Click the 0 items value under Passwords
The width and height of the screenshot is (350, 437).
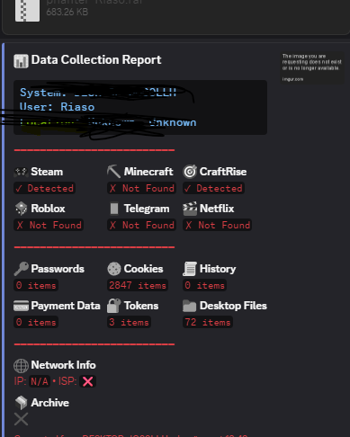pyautogui.click(x=36, y=285)
